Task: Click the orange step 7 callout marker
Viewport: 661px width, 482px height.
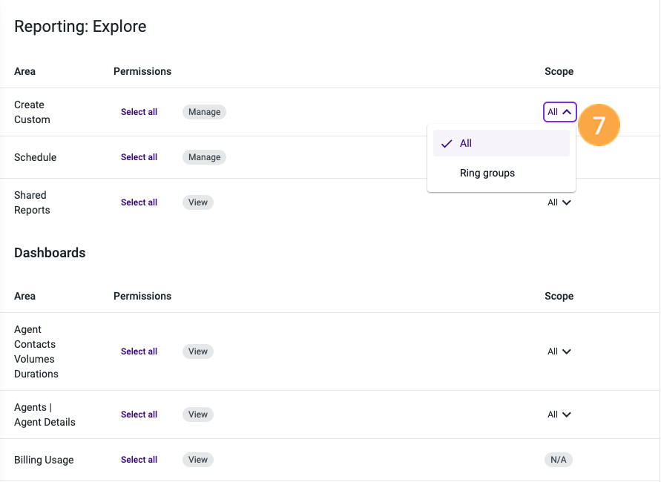Action: 599,125
